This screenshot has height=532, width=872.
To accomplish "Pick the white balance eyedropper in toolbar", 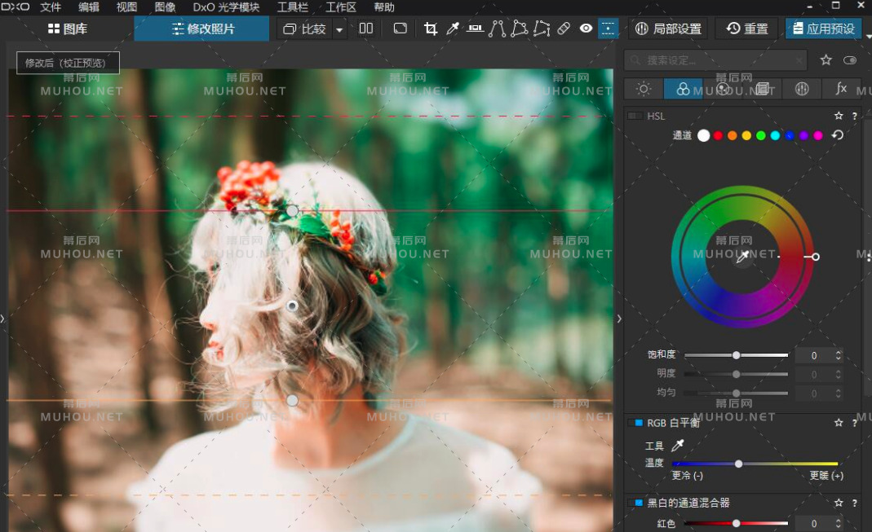I will point(453,29).
